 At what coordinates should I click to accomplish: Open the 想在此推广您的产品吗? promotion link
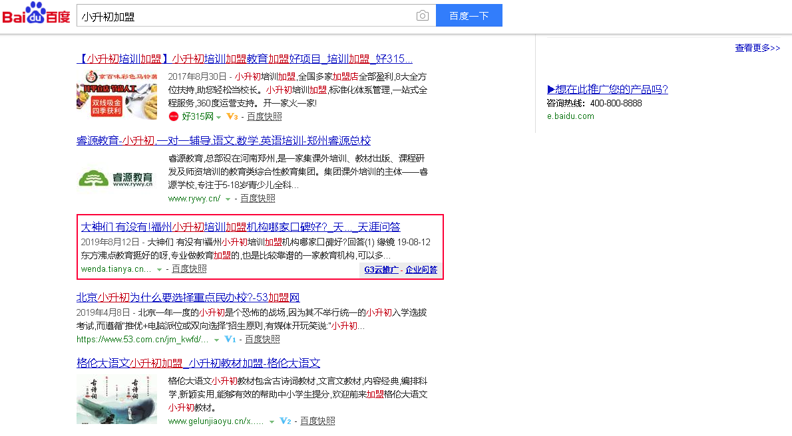pos(607,89)
